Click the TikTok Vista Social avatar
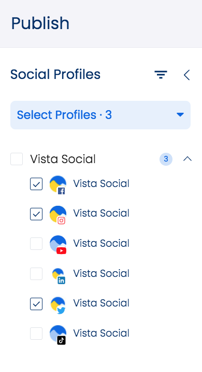Image resolution: width=202 pixels, height=372 pixels. click(x=58, y=335)
